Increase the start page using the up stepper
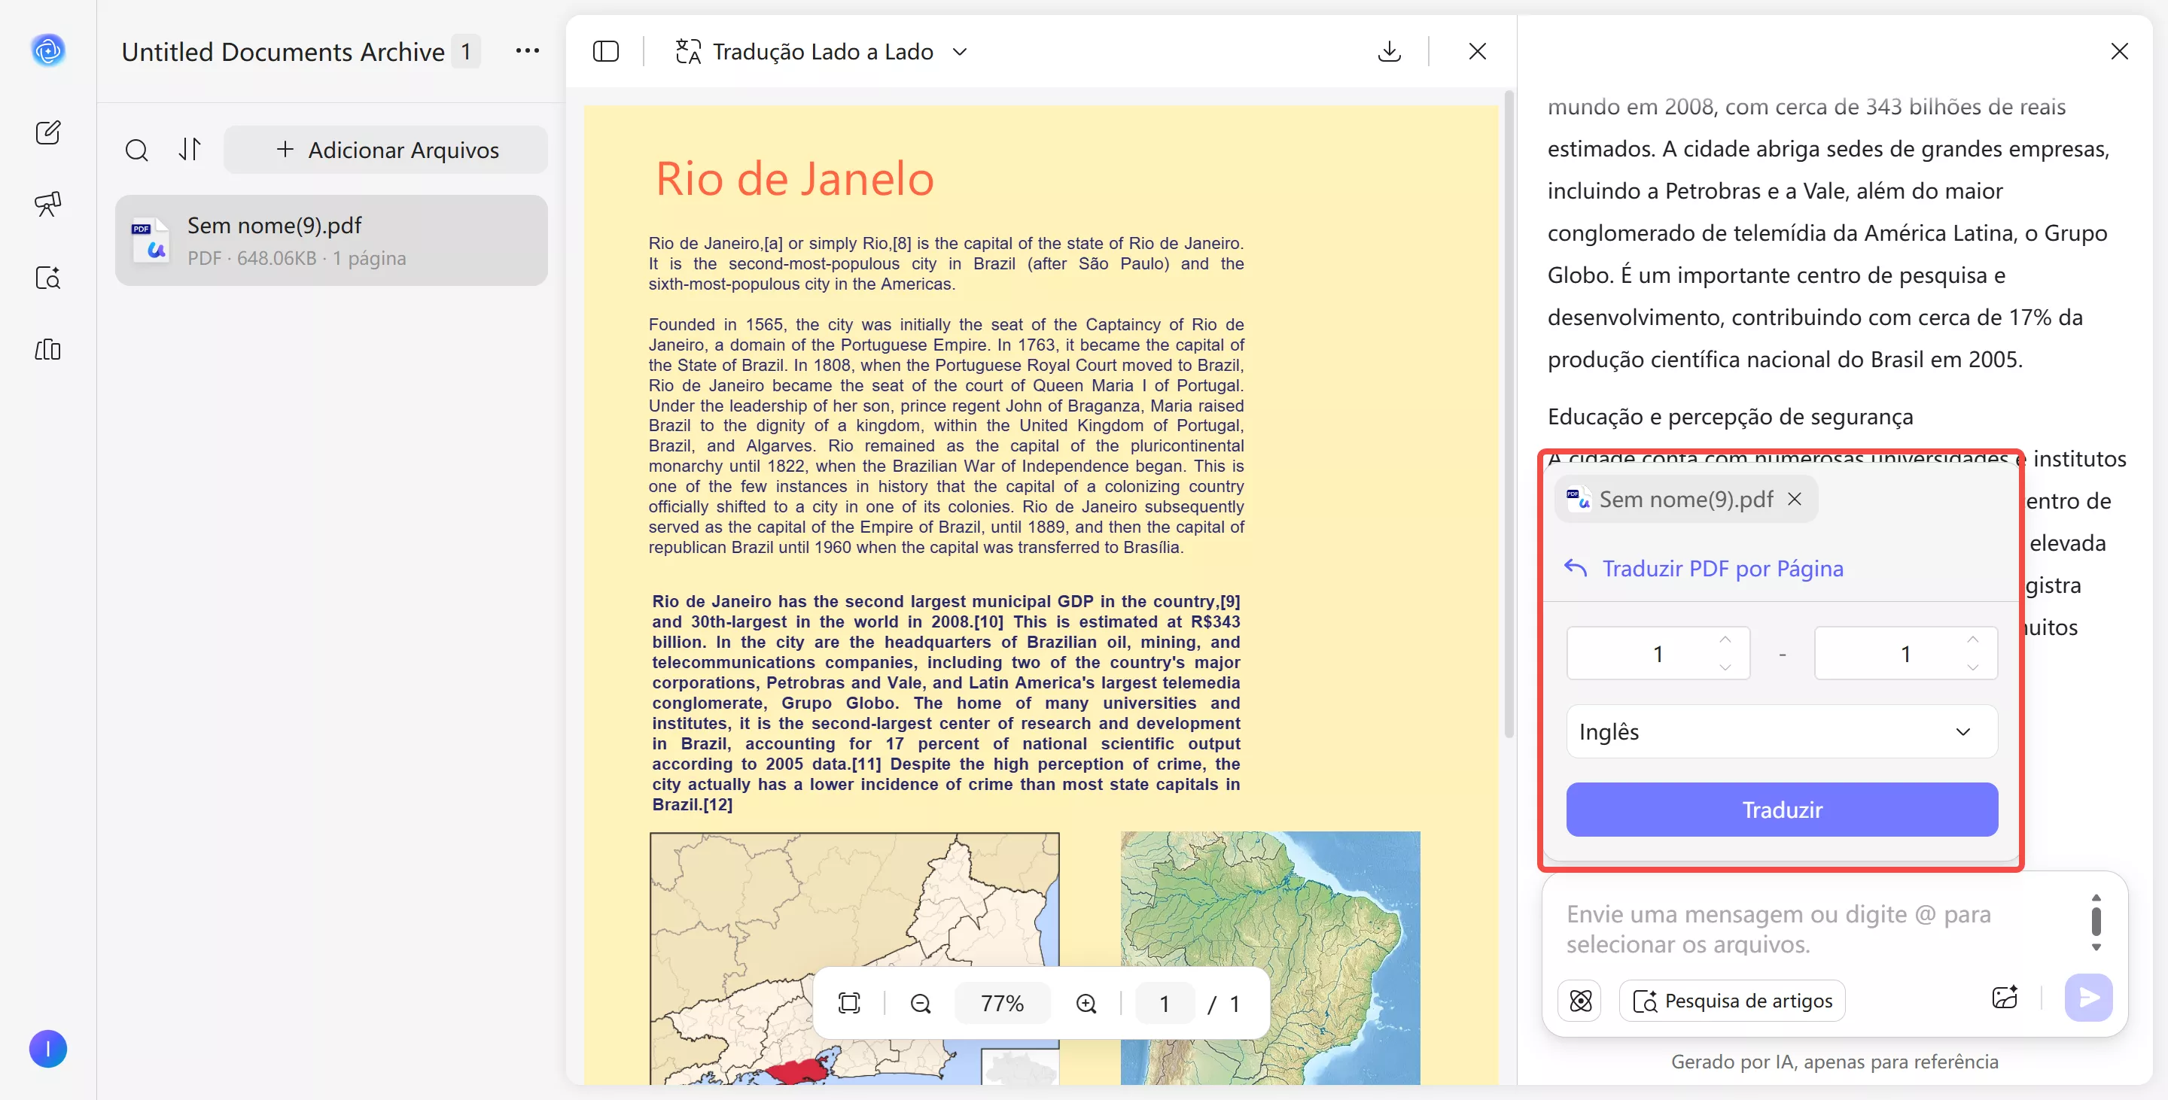 click(1724, 642)
